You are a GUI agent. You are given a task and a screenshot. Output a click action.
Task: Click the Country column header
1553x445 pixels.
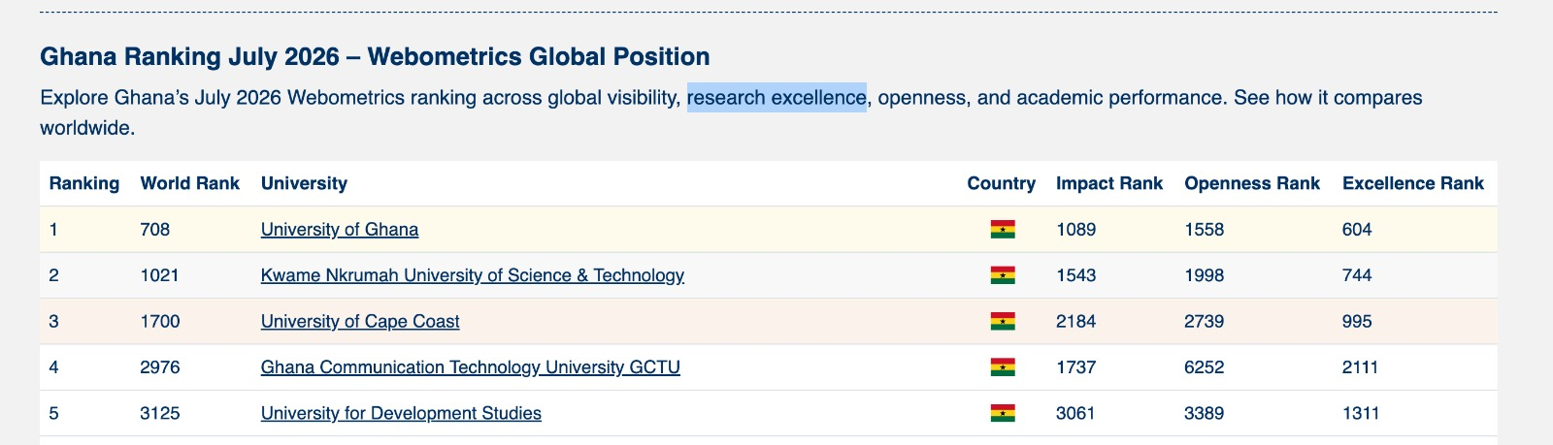1002,183
